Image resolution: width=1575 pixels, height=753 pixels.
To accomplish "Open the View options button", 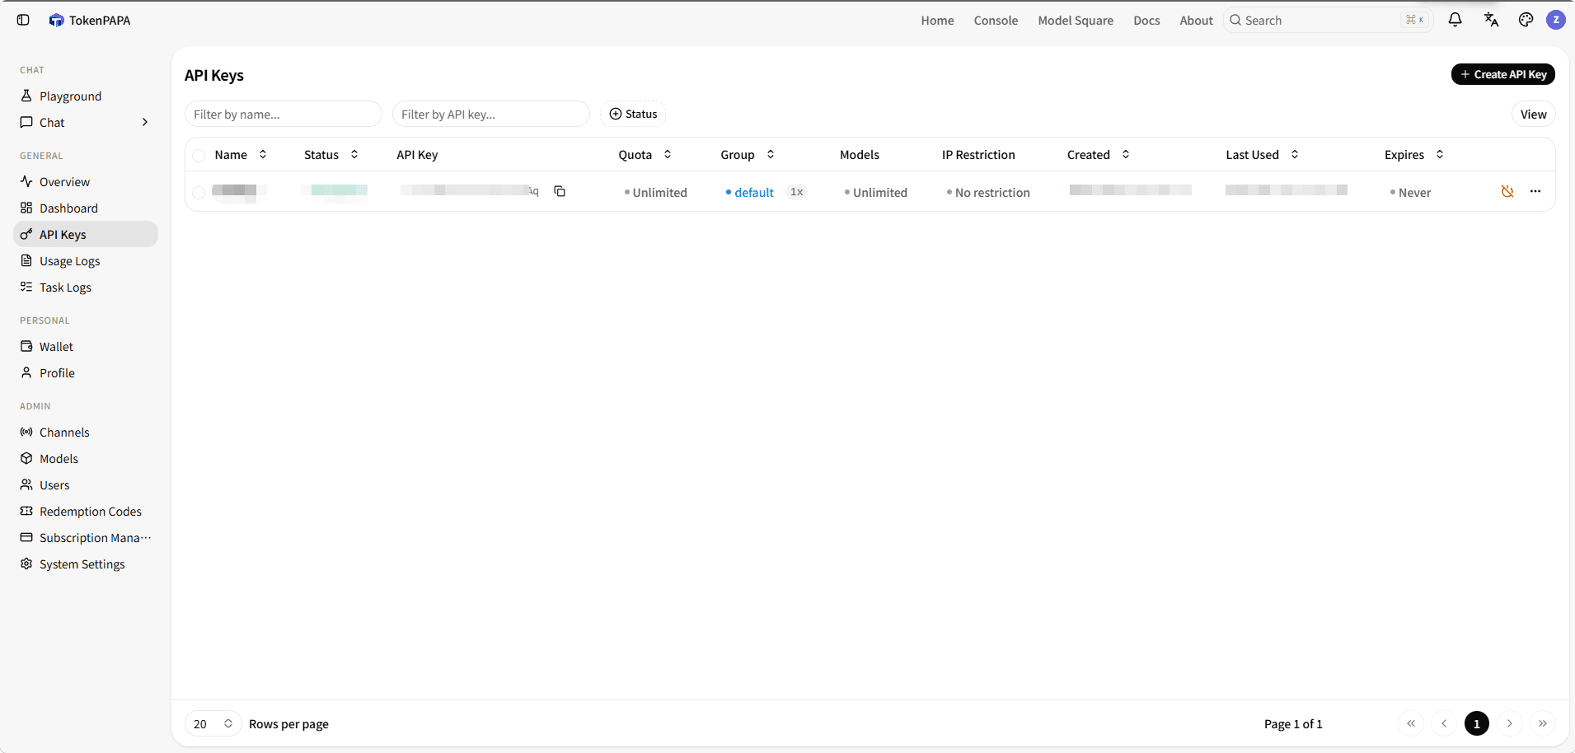I will [x=1533, y=115].
